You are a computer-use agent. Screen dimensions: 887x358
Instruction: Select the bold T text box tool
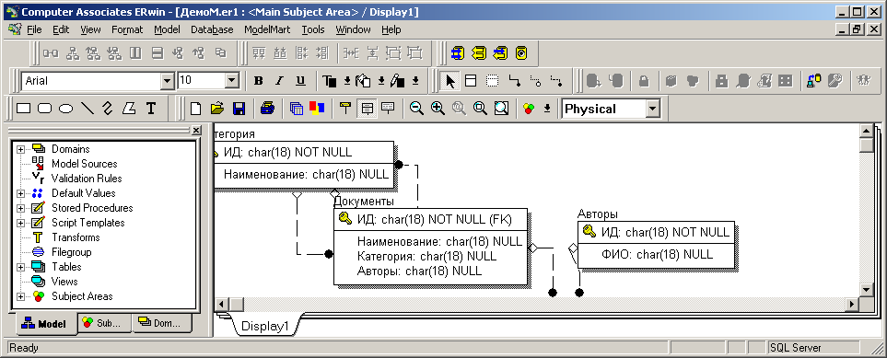coord(150,108)
